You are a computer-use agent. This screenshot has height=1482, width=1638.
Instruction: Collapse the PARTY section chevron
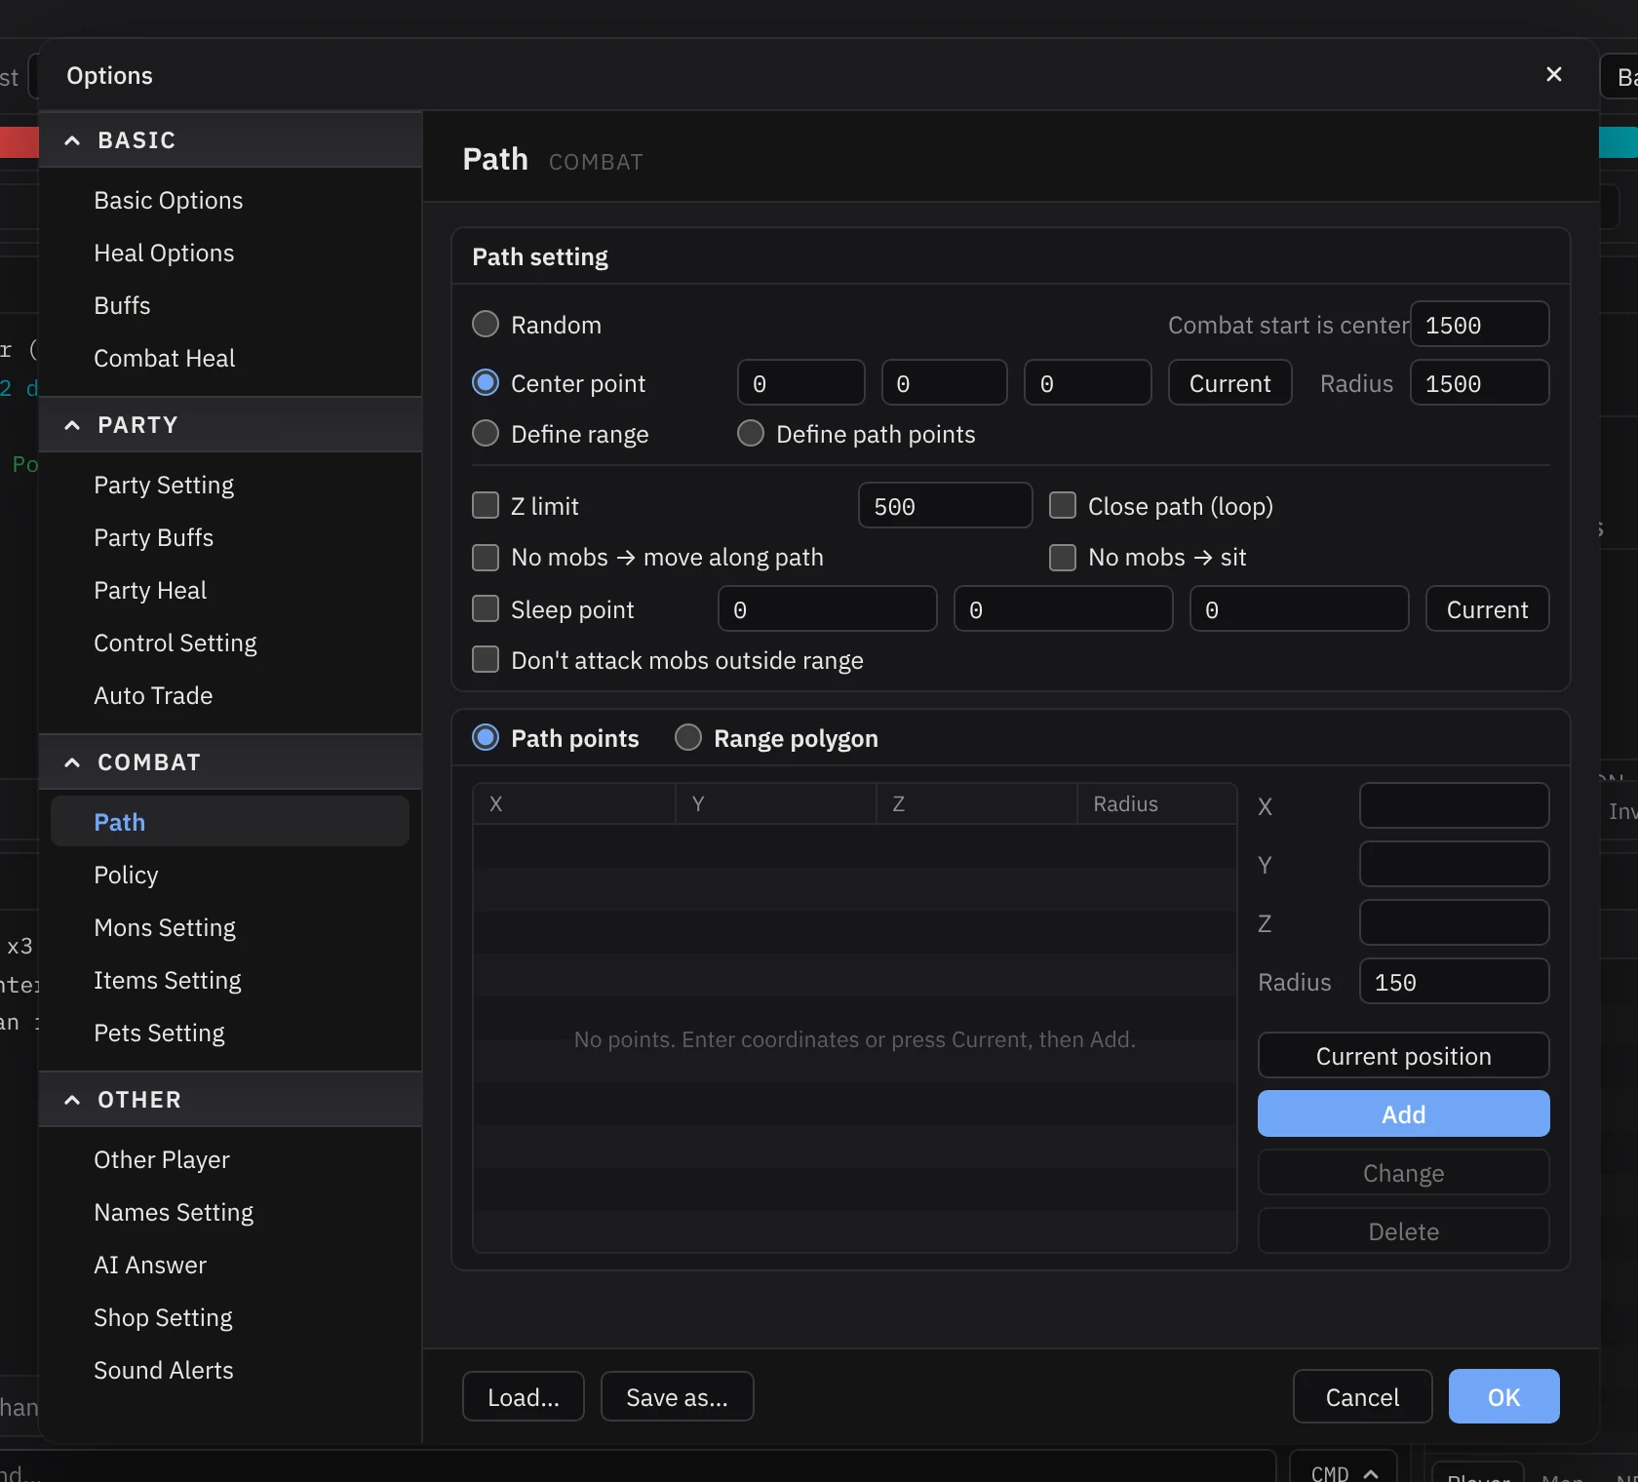[x=72, y=425]
